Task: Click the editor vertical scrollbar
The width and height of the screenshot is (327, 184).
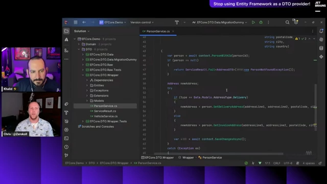Action: coord(316,107)
